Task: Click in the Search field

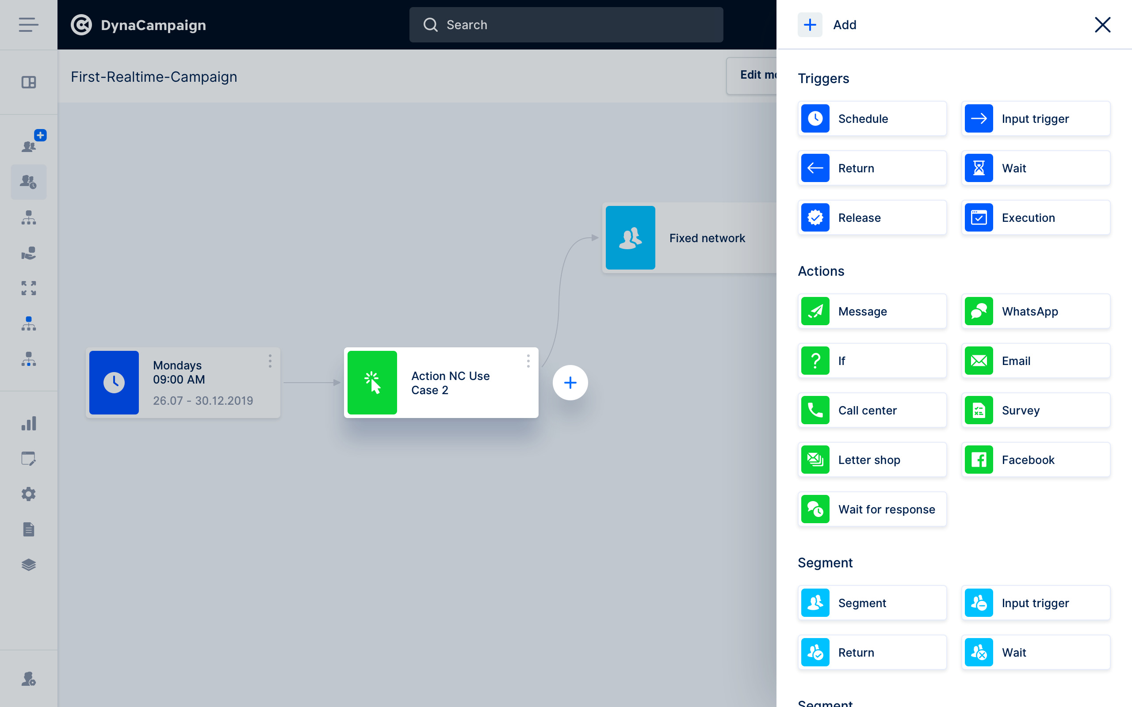Action: (x=566, y=25)
